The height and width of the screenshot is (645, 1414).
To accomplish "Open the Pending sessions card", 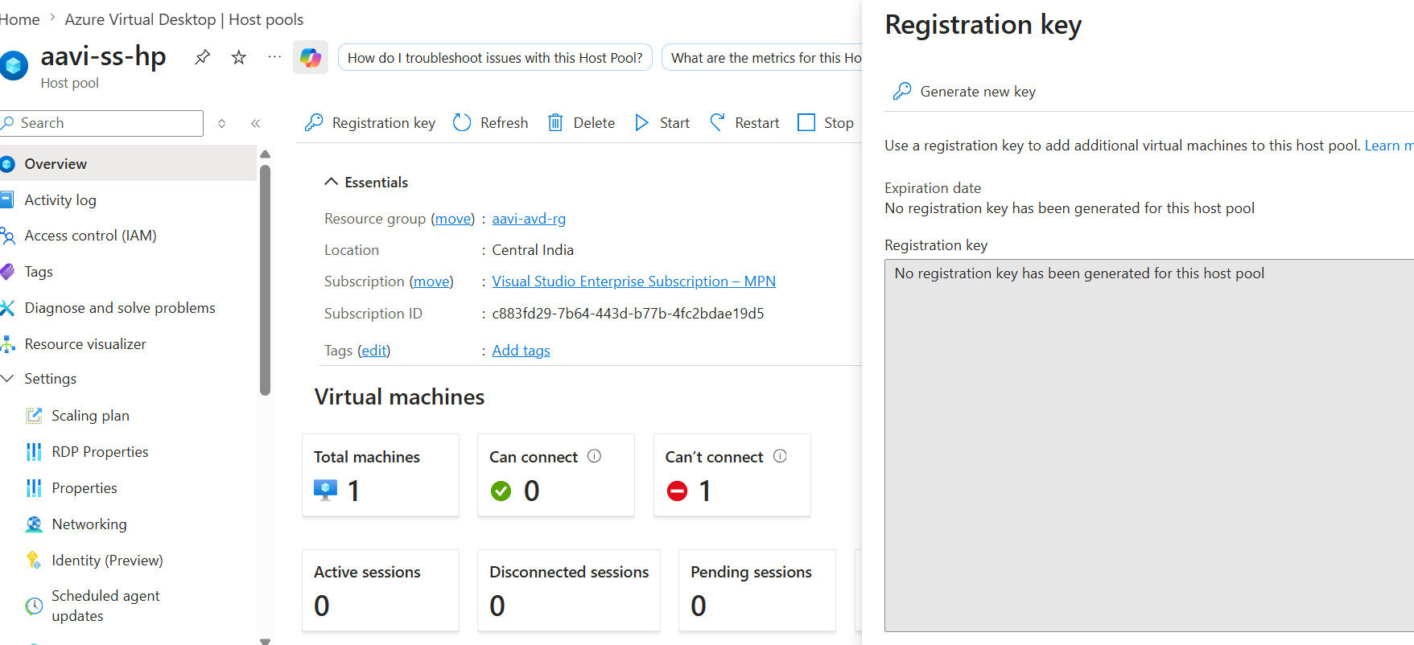I will click(x=757, y=590).
